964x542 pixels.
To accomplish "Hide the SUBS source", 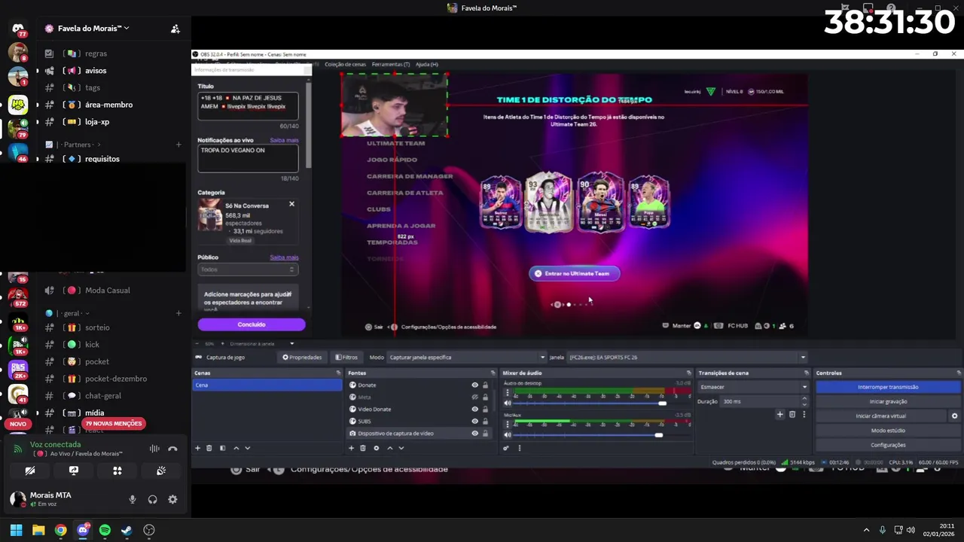I will tap(474, 421).
